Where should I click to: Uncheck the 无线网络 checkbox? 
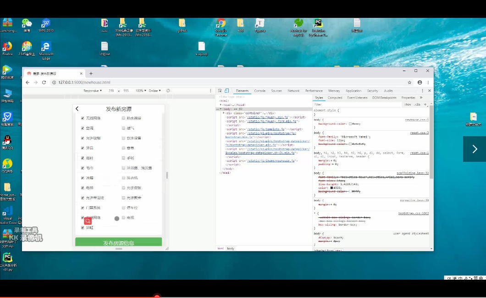83,118
